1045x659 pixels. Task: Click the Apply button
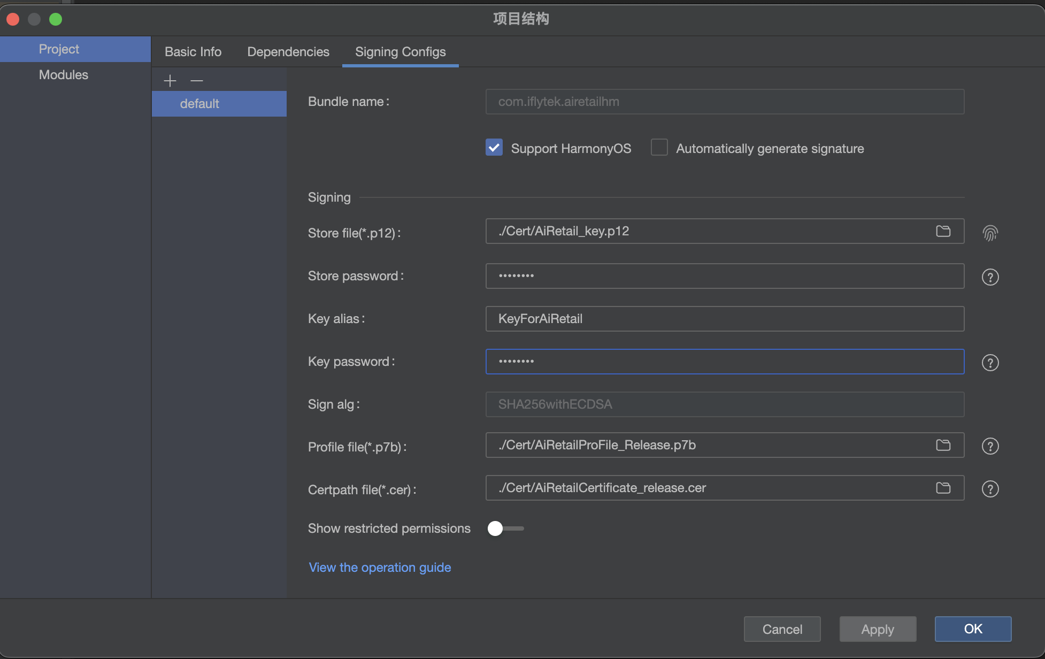[878, 629]
